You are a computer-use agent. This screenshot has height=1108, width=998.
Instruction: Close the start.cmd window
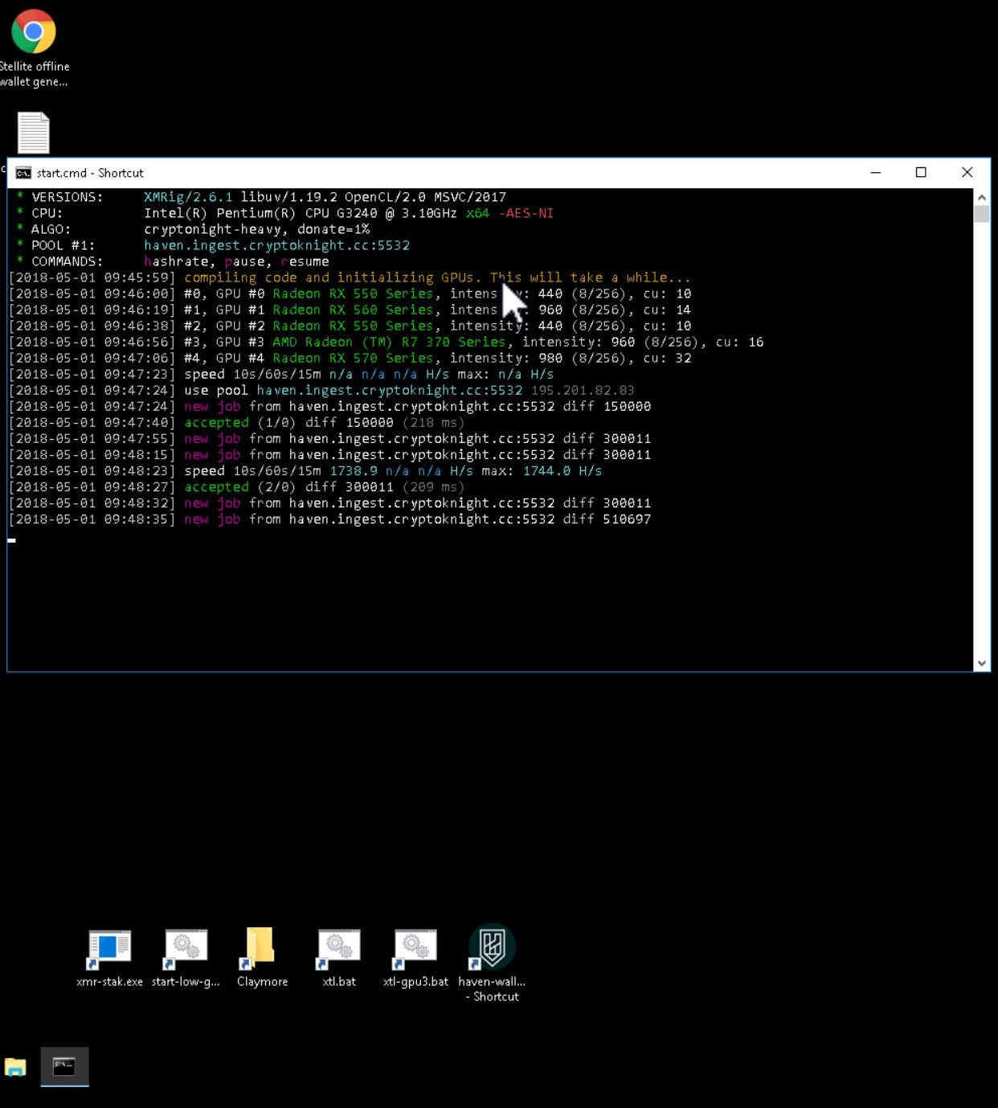[x=967, y=173]
